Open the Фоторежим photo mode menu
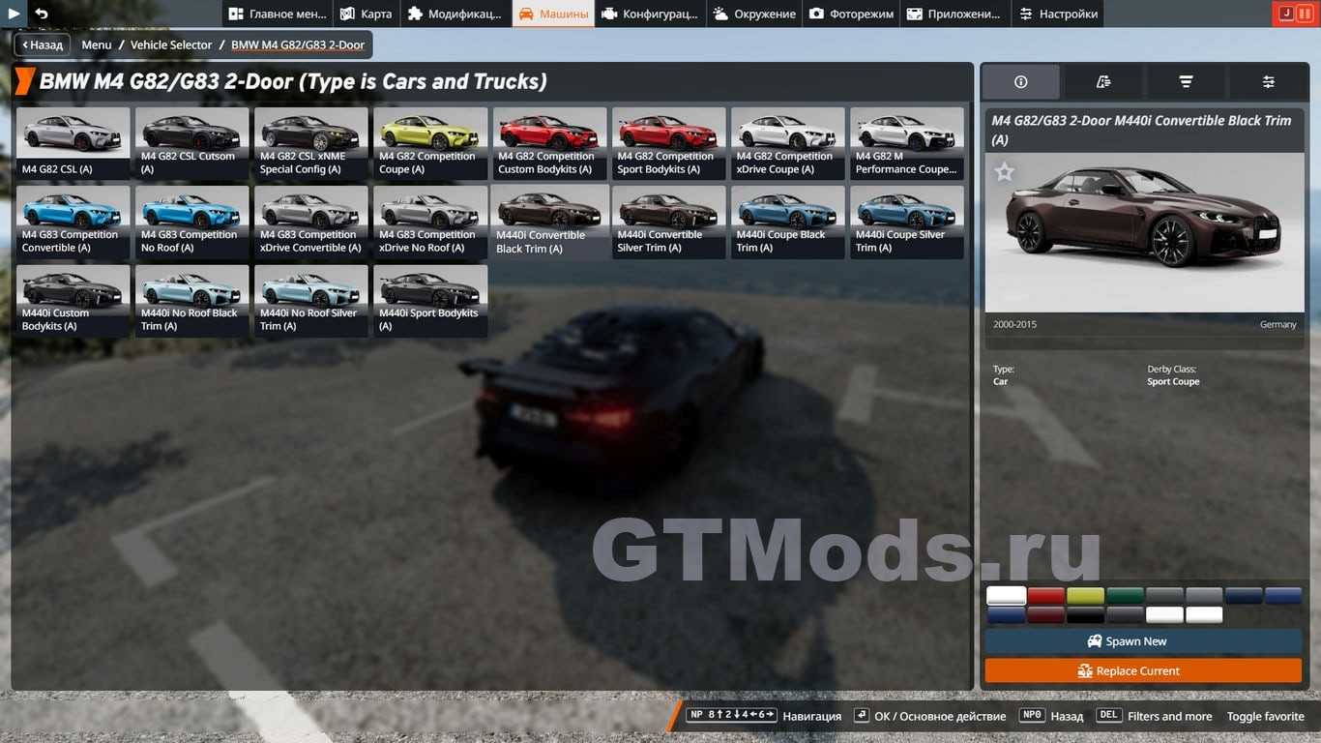This screenshot has width=1321, height=743. pos(851,14)
